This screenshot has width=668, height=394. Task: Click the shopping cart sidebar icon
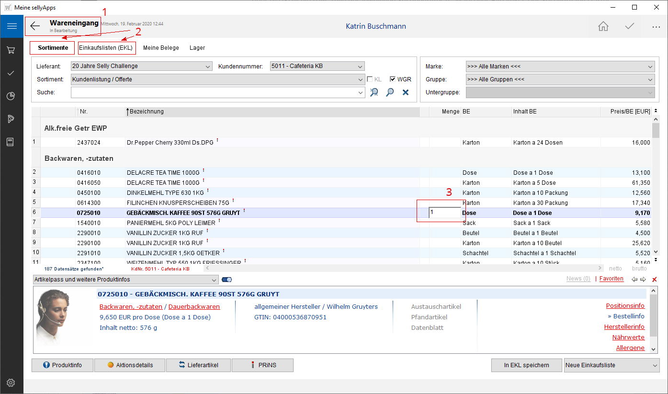(x=11, y=50)
